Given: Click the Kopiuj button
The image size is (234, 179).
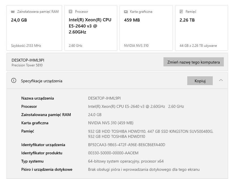Looking at the screenshot, I should (200, 81).
